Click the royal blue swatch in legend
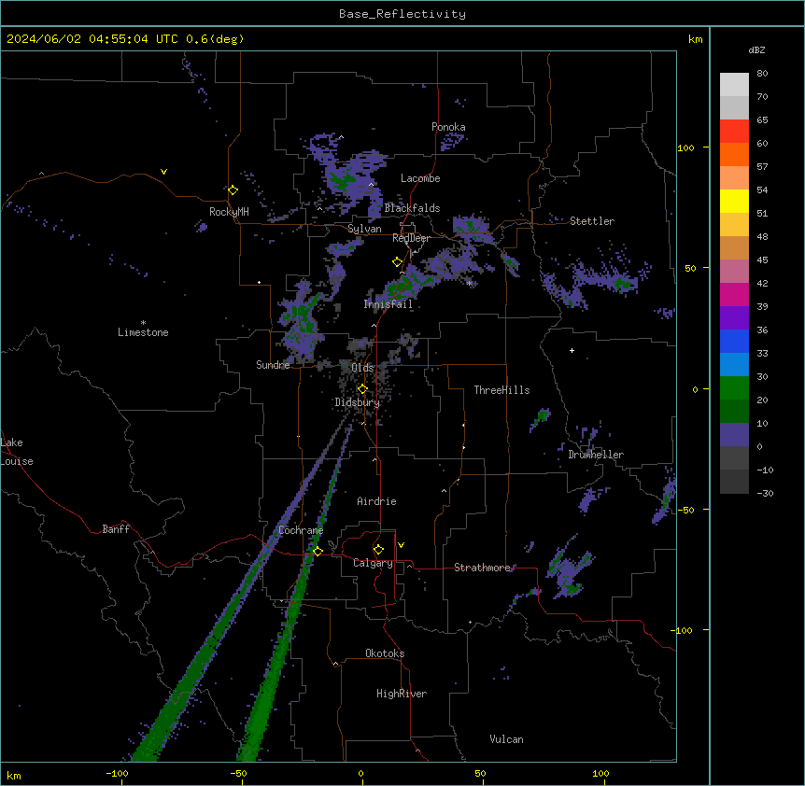Image resolution: width=805 pixels, height=786 pixels. coord(734,341)
